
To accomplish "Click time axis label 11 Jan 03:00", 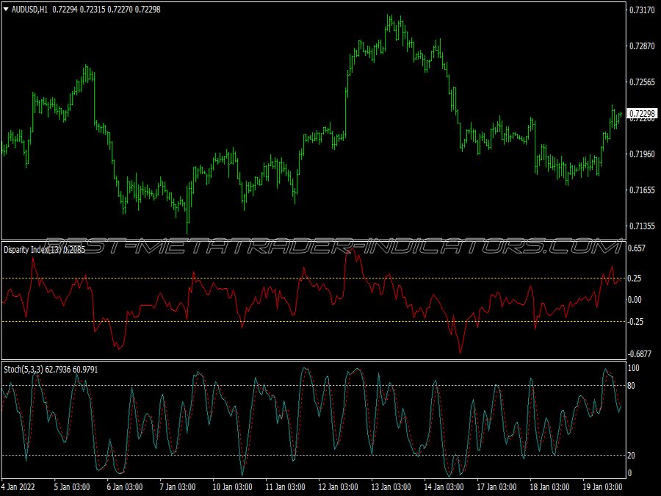I will coord(285,486).
